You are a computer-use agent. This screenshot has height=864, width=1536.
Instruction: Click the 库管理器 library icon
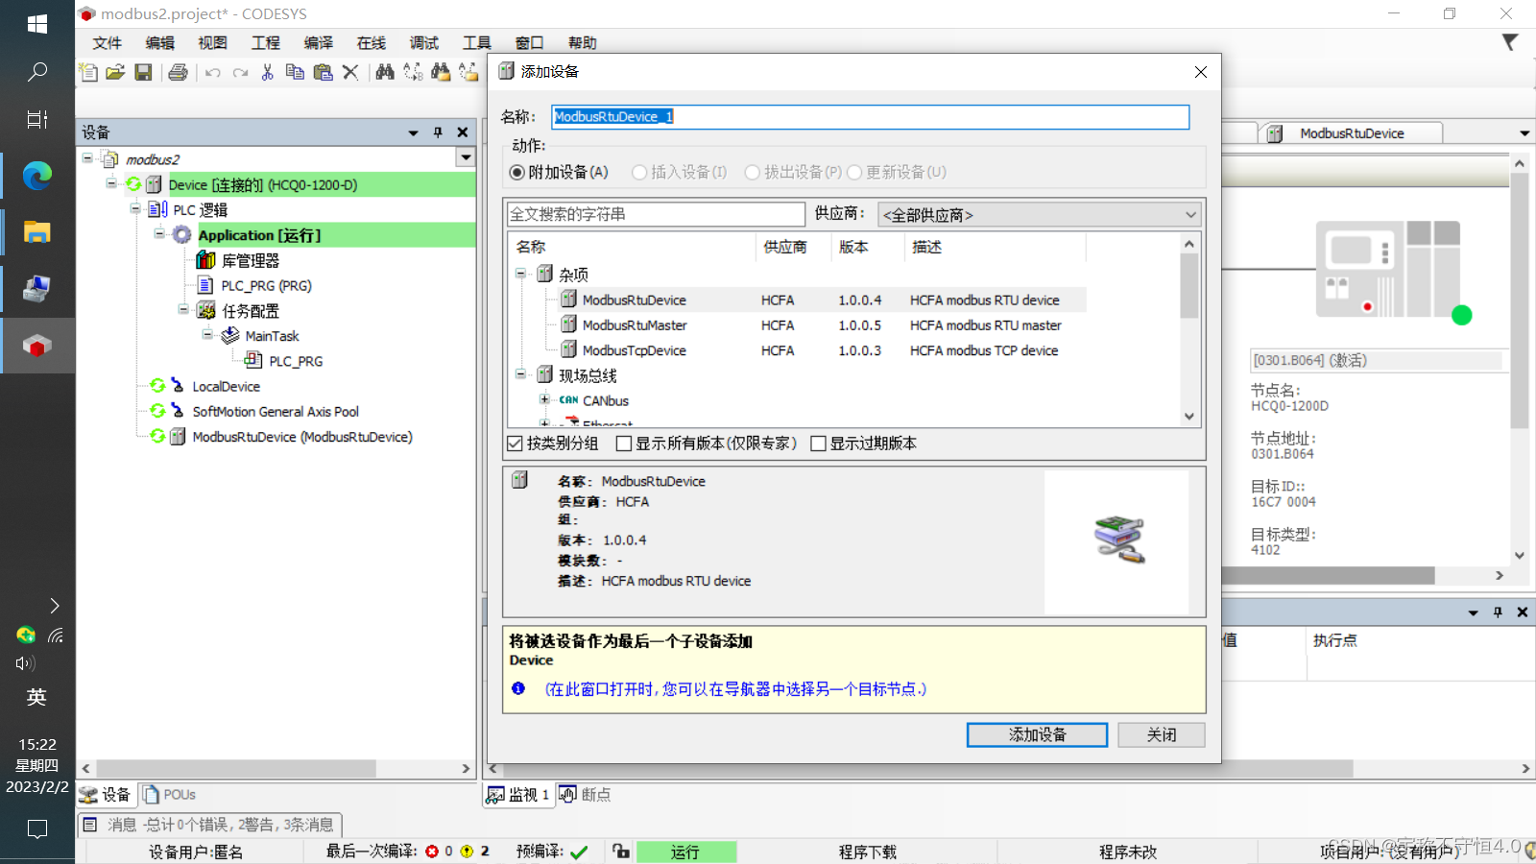pos(205,260)
